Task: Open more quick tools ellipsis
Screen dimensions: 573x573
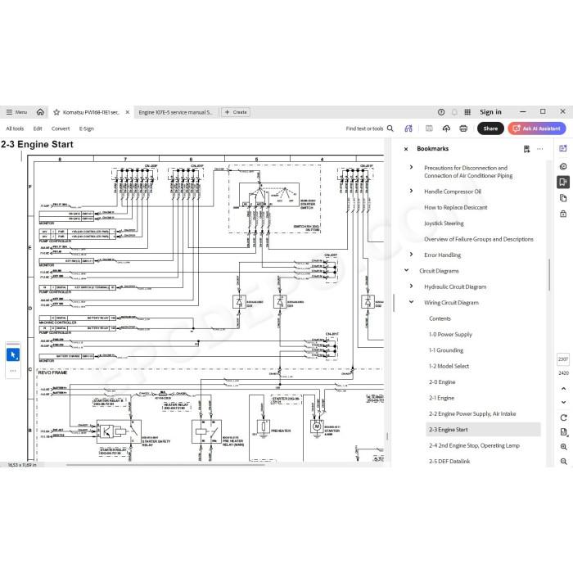Action: pyautogui.click(x=13, y=371)
